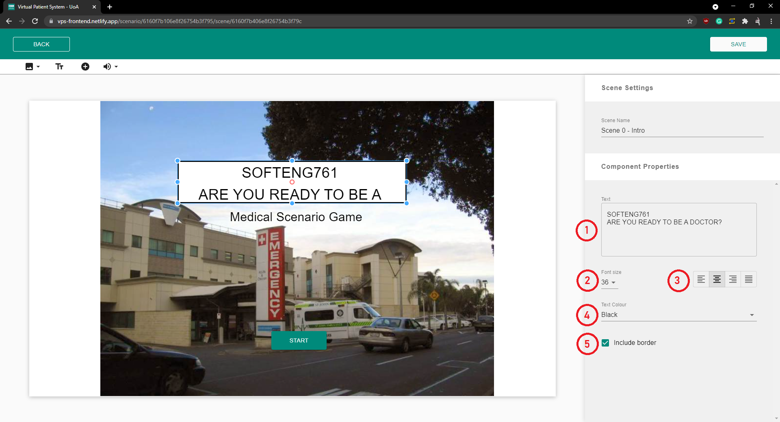This screenshot has width=780, height=422.
Task: Select center text alignment
Action: click(717, 279)
